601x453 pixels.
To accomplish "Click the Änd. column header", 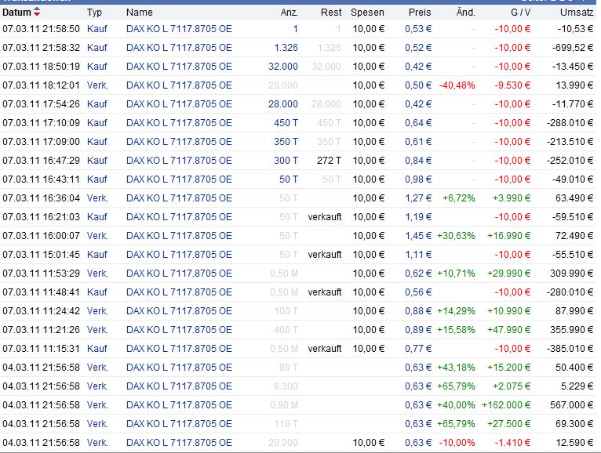I will coord(466,13).
